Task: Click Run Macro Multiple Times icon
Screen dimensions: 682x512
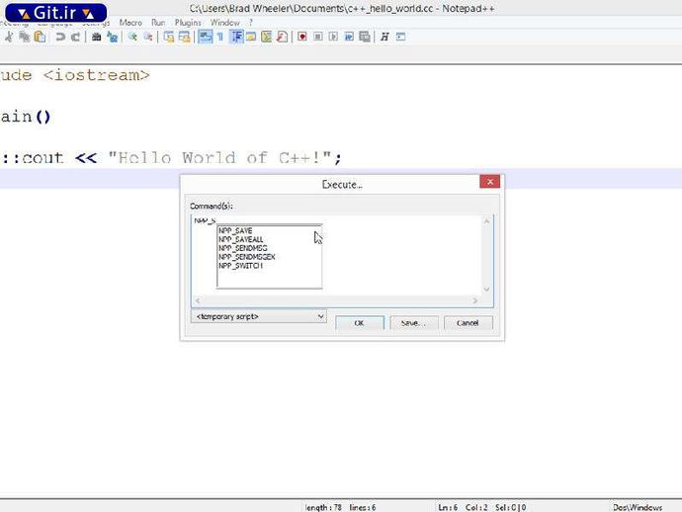Action: pyautogui.click(x=349, y=37)
